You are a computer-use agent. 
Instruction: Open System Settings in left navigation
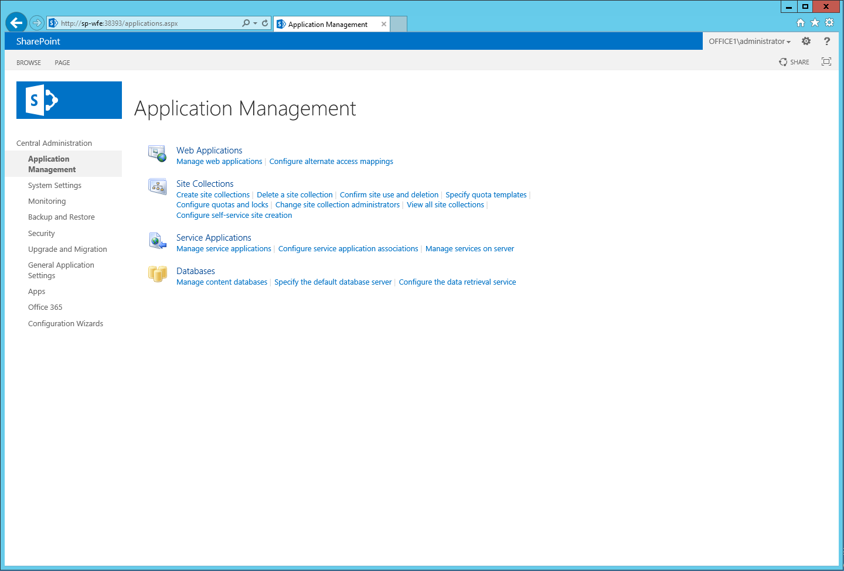pyautogui.click(x=55, y=185)
